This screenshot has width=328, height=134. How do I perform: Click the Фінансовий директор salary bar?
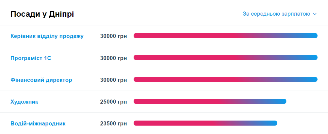[225, 79]
